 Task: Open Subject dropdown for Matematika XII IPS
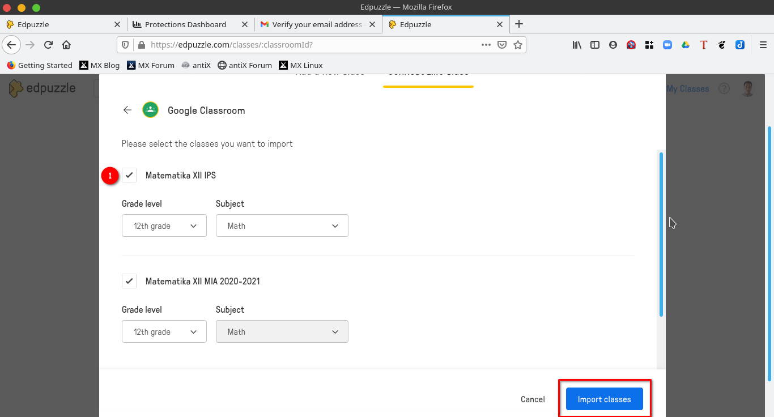tap(282, 225)
